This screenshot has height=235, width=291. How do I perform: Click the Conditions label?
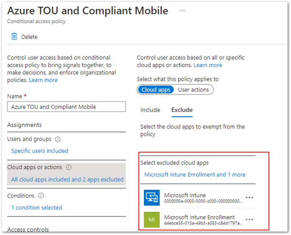coord(21,196)
